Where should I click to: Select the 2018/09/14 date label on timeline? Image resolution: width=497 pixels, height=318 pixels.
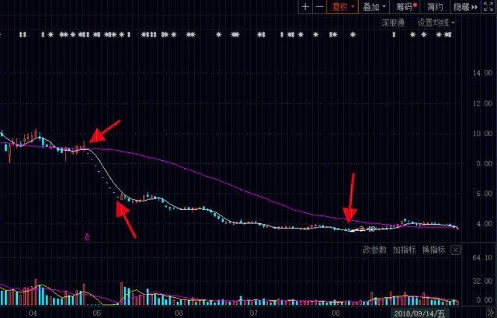(419, 313)
